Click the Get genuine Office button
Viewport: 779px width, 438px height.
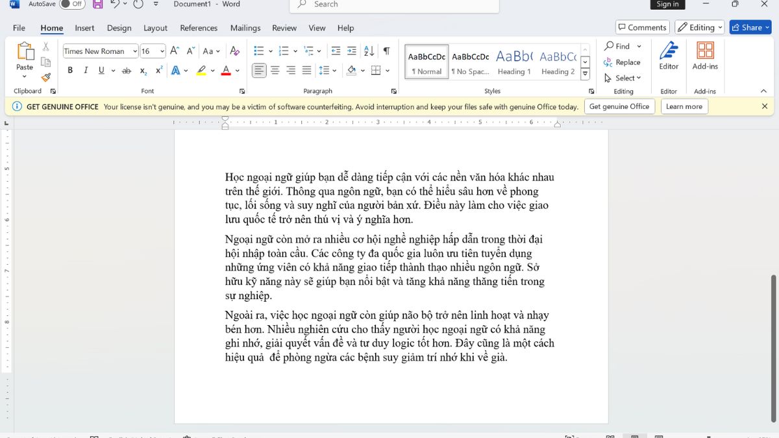pos(619,106)
